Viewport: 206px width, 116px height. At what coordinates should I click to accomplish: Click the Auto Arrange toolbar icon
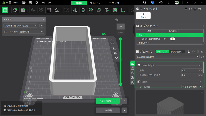(x=49, y=10)
